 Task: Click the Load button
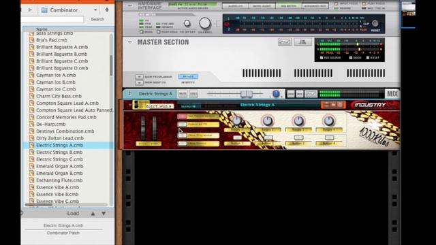pos(73,213)
